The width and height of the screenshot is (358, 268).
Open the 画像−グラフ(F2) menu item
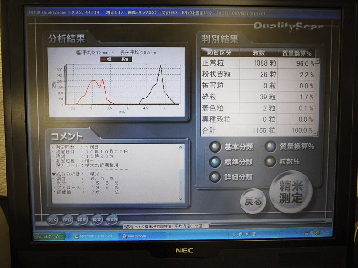(x=142, y=12)
